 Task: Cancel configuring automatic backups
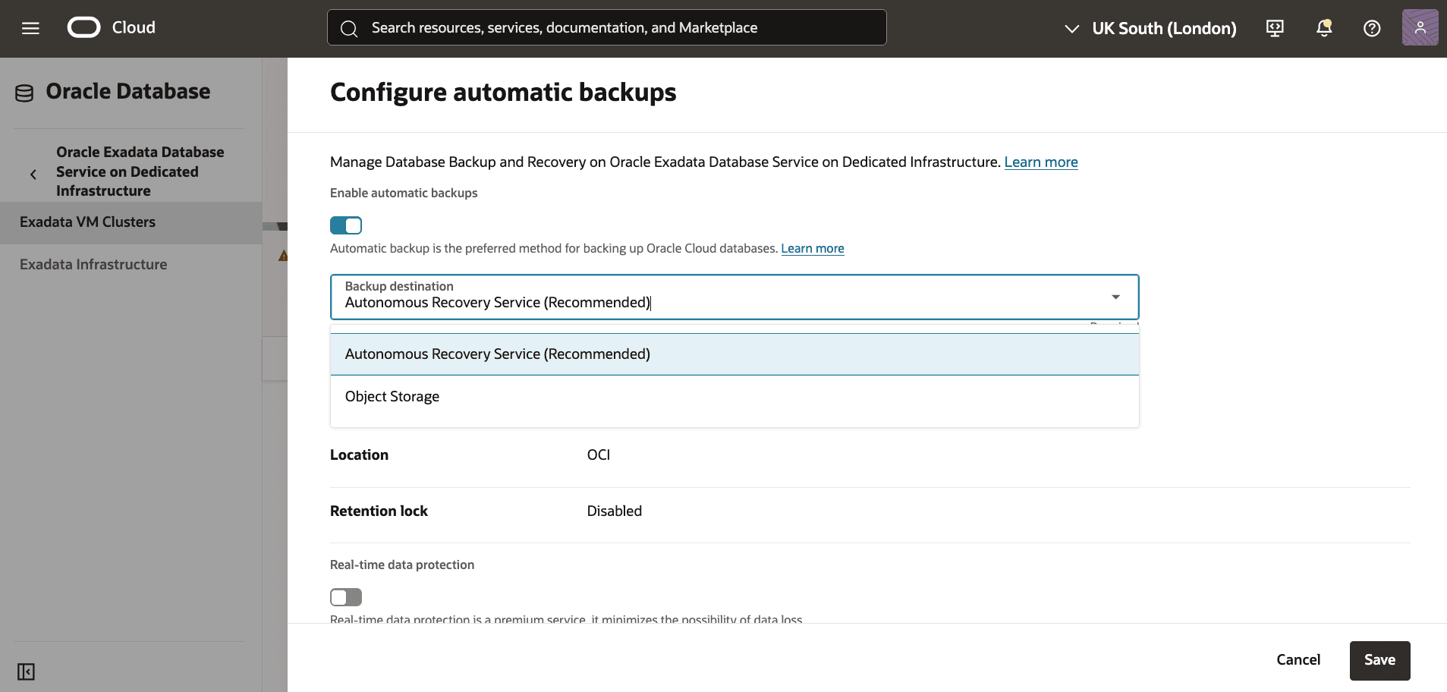coord(1298,660)
